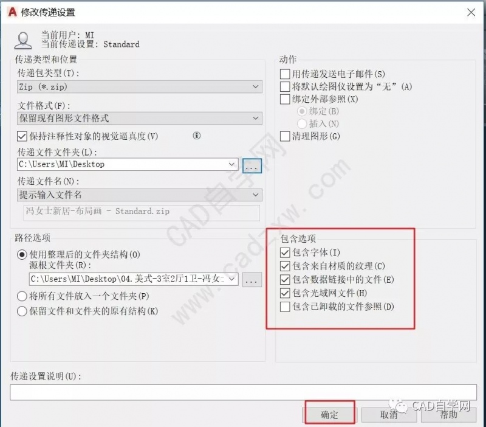This screenshot has height=427, width=486.
Task: Click the 传递设置说明 description input field
Action: pyautogui.click(x=244, y=392)
